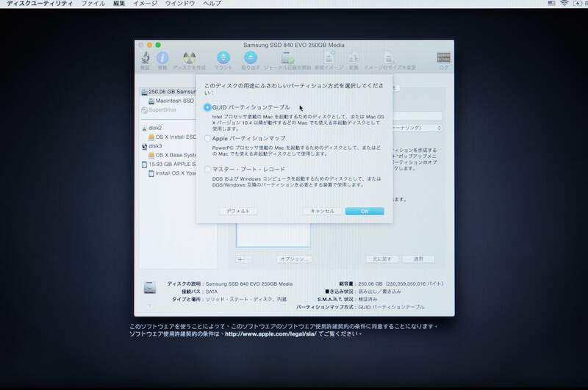
Task: Select disk3 in the sidebar
Action: click(x=152, y=146)
